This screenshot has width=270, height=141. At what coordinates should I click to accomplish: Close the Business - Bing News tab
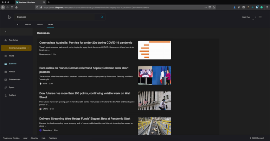tap(44, 2)
